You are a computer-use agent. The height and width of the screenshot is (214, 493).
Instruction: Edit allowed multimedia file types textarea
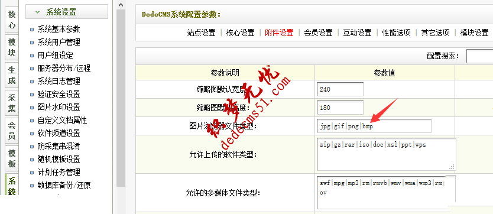click(x=387, y=192)
